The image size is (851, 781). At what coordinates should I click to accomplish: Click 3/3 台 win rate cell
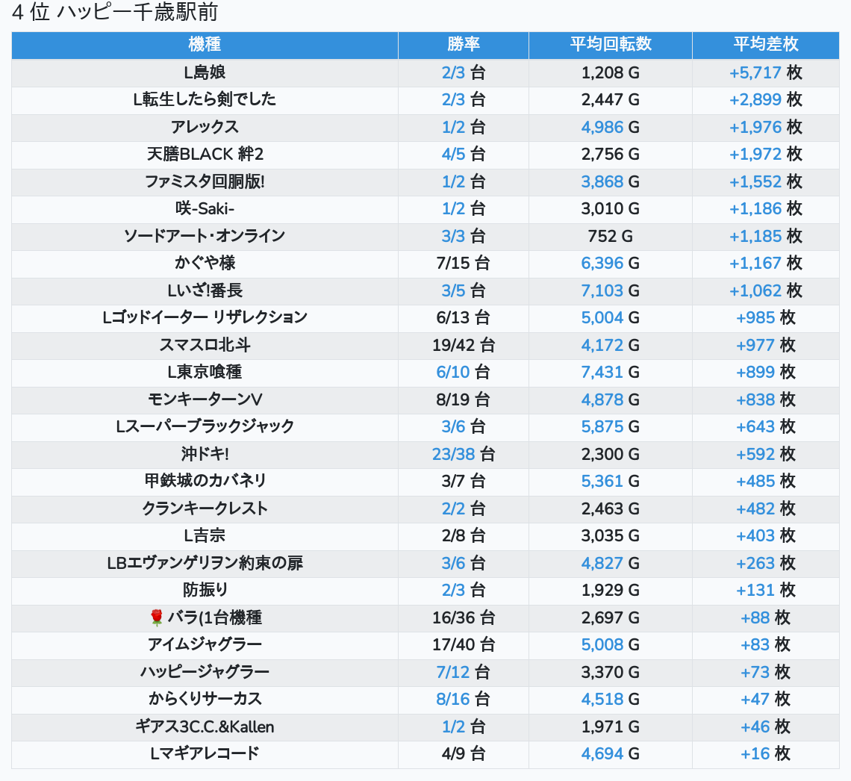click(x=464, y=236)
